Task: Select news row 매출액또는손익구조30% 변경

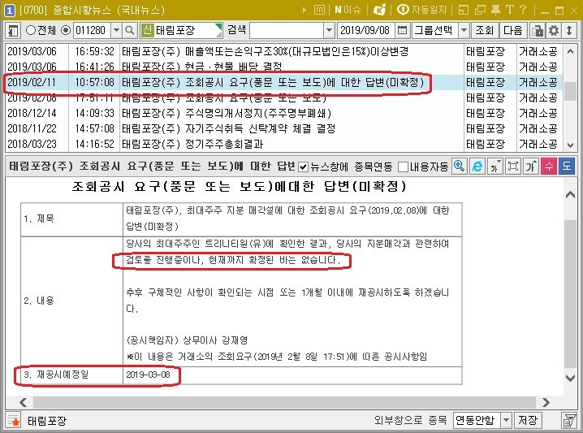Action: coord(283,51)
